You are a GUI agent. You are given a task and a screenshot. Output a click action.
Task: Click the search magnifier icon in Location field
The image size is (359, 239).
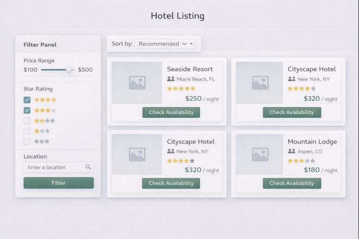tap(88, 167)
